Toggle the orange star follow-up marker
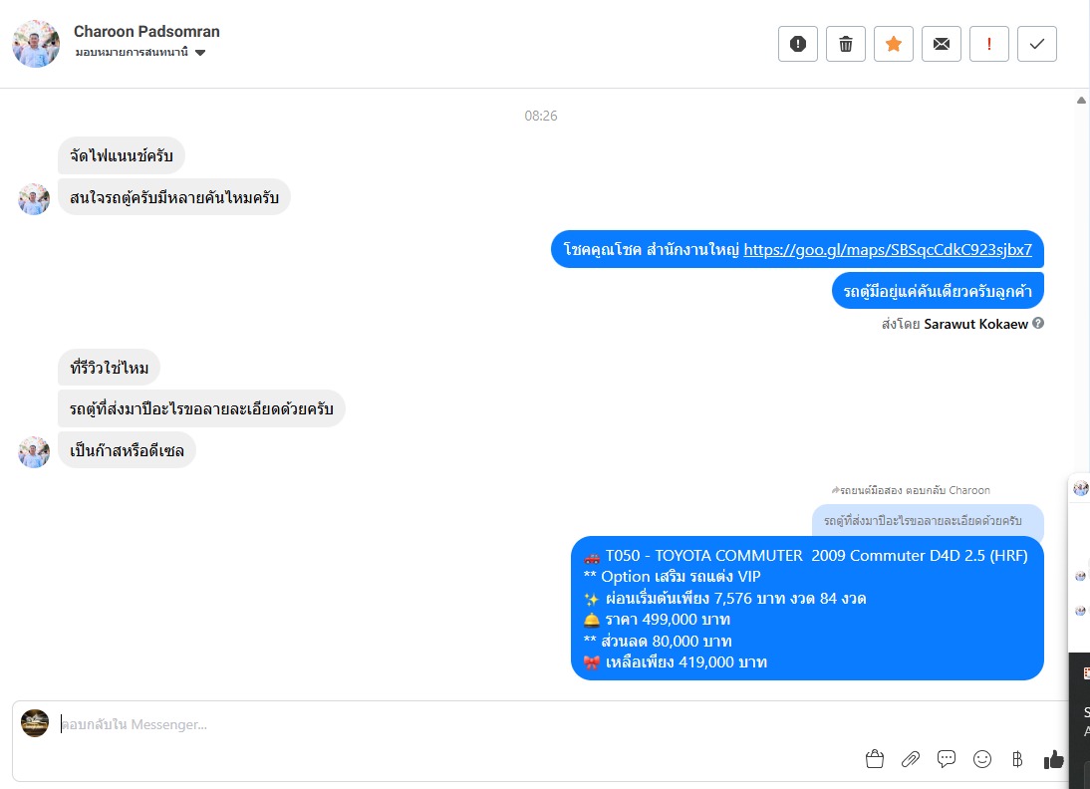This screenshot has width=1090, height=789. pos(894,44)
